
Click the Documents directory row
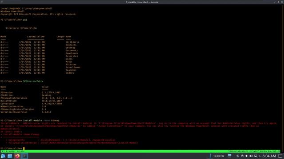coord(39,50)
